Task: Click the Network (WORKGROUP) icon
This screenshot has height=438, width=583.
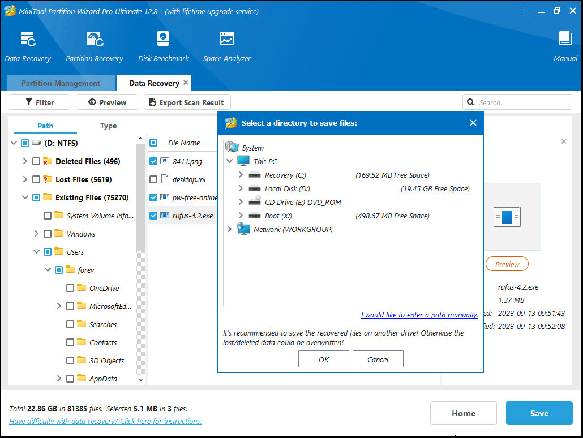Action: [x=243, y=229]
